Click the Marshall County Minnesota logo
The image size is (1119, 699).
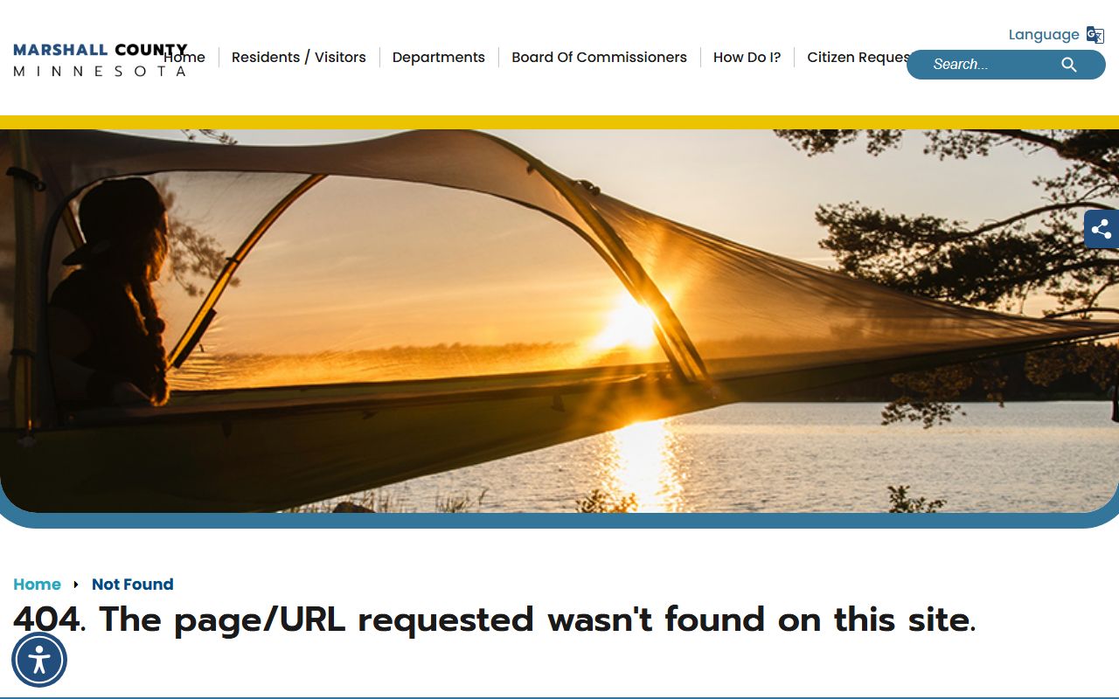click(x=101, y=60)
